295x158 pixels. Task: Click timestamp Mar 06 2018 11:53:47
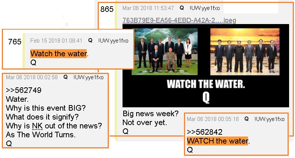point(148,8)
